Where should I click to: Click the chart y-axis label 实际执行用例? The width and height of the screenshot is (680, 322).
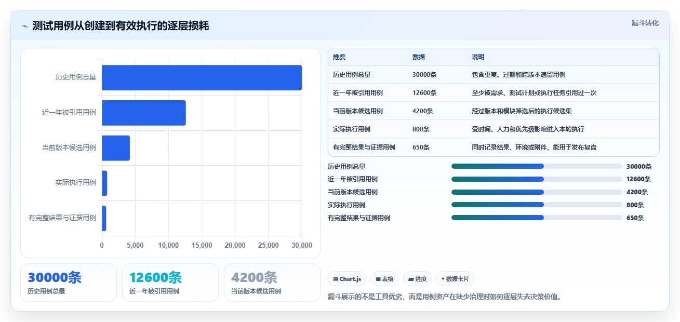[76, 183]
